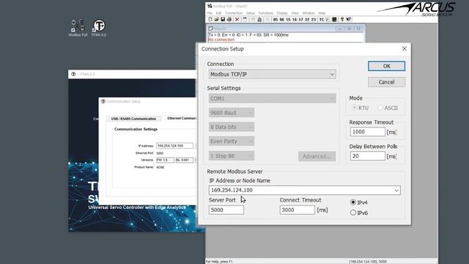The image size is (469, 264).
Task: Open the File menu in Modbus Poll
Action: 210,13
